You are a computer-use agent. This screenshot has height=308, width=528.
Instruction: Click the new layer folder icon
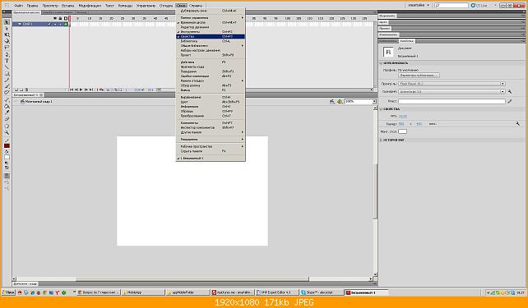(21, 90)
